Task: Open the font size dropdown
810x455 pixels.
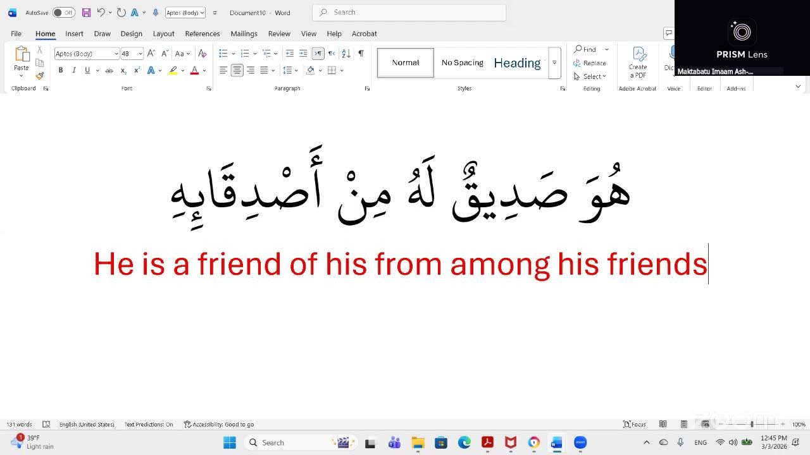Action: tap(140, 54)
